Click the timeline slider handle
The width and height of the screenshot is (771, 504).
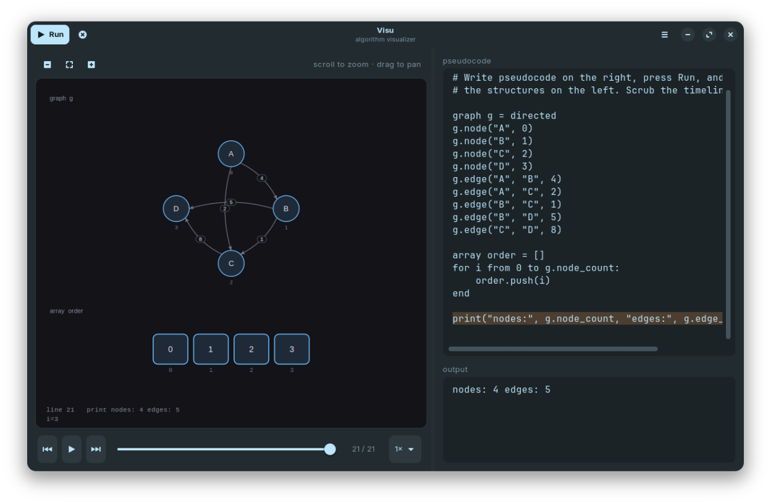tap(330, 449)
